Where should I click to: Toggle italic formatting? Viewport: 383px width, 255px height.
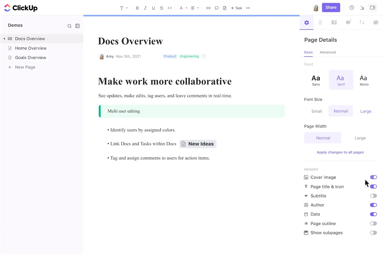(x=145, y=8)
